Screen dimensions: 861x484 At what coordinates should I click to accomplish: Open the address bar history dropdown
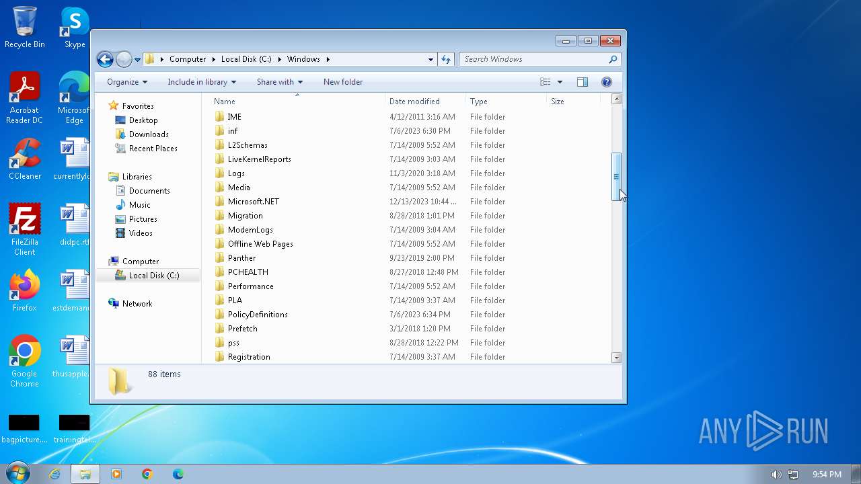tap(430, 59)
